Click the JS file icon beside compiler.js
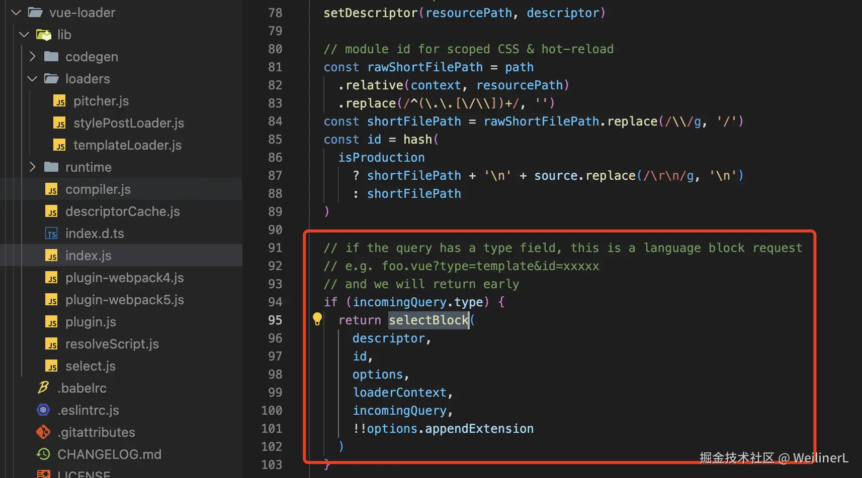 (x=51, y=189)
